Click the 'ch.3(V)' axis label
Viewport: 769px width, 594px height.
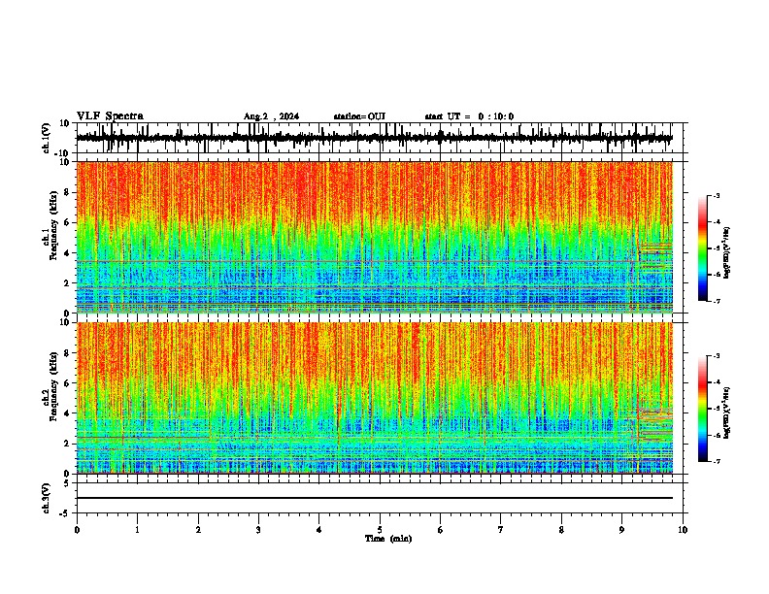(x=47, y=498)
